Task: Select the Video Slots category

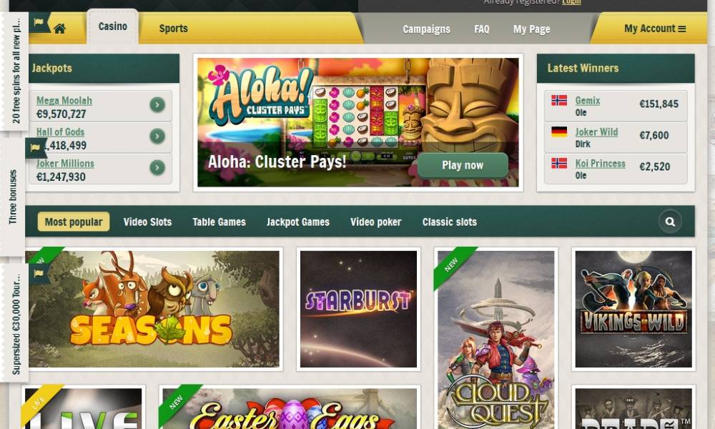Action: click(x=147, y=222)
